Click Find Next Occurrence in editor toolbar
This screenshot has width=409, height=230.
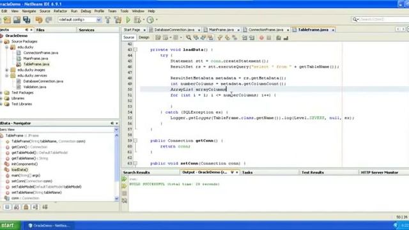(x=203, y=38)
